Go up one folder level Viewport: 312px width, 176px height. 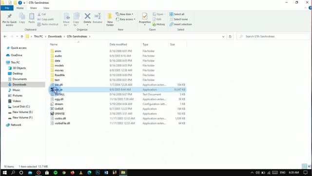click(x=22, y=36)
